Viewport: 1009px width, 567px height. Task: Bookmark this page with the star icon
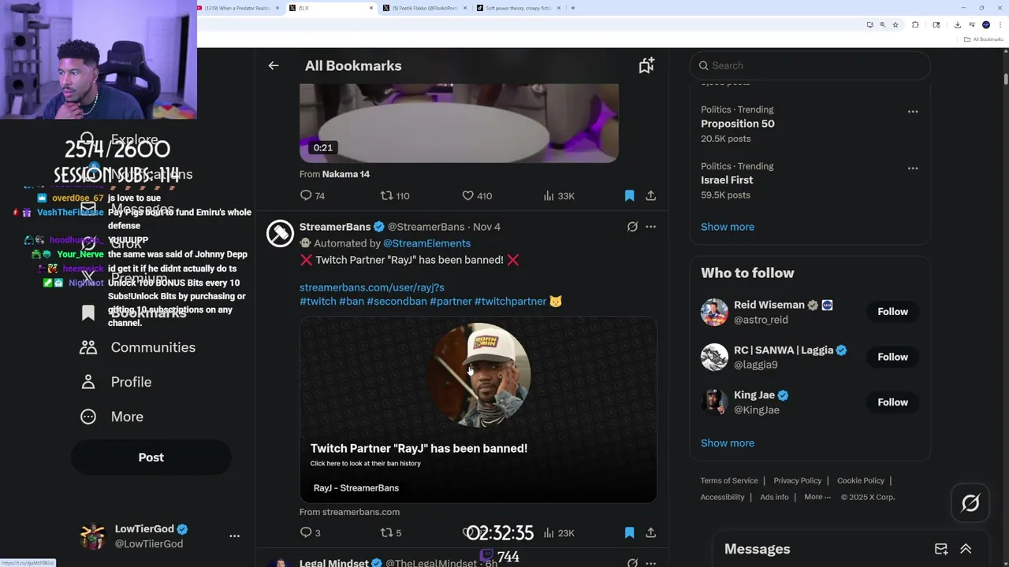point(895,24)
